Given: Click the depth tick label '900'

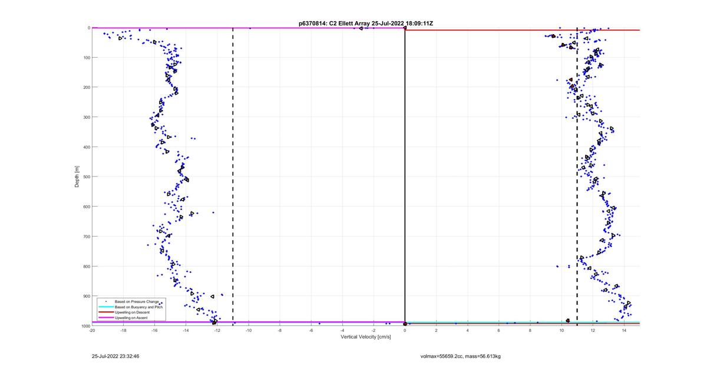Looking at the screenshot, I should (86, 296).
